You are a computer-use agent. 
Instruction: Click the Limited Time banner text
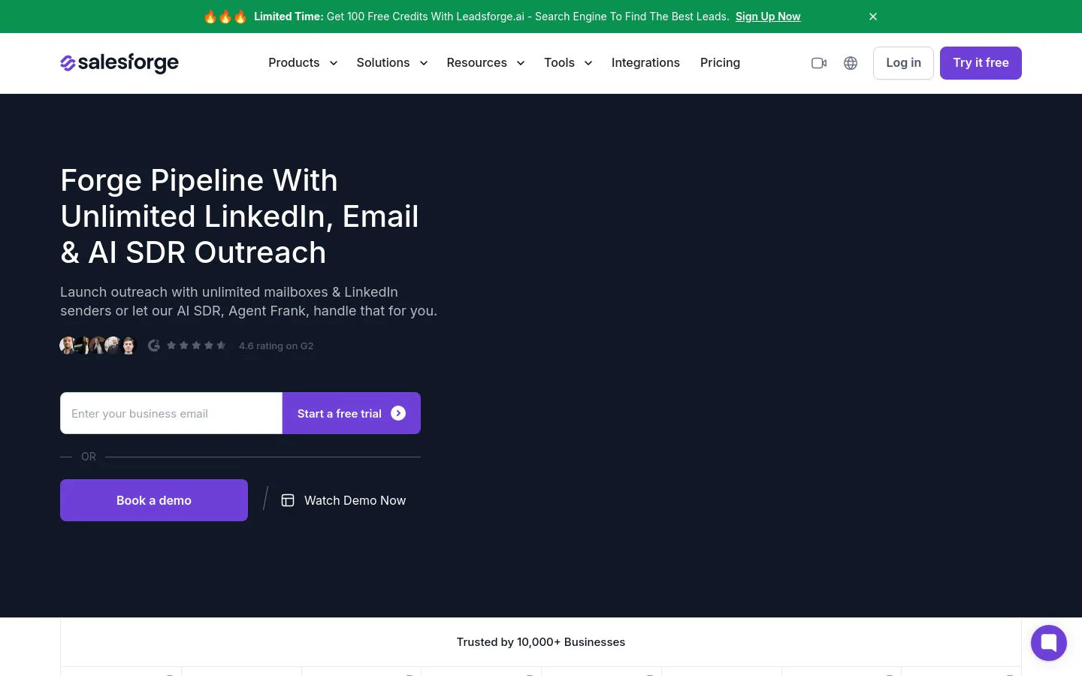click(491, 17)
